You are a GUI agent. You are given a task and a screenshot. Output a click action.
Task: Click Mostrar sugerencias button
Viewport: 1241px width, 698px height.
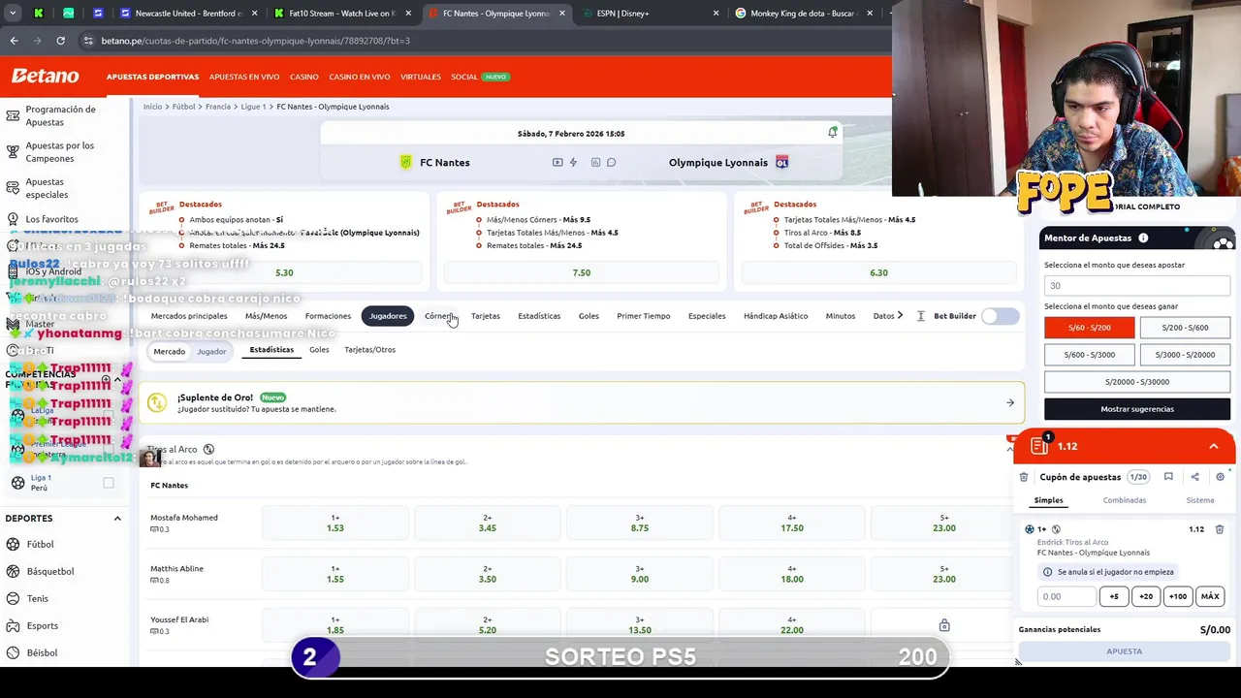pos(1137,409)
